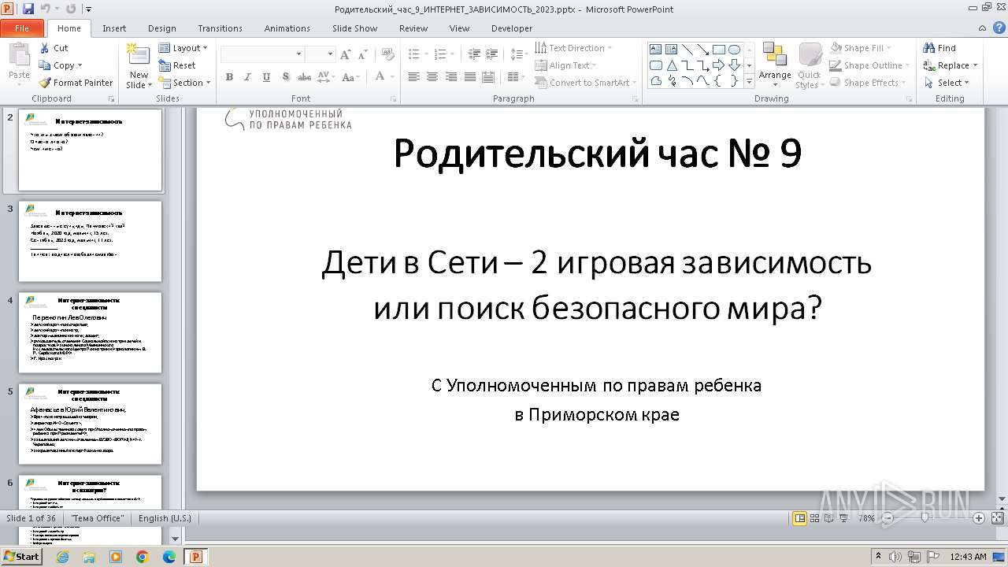The height and width of the screenshot is (567, 1008).
Task: Click the Format Painter brush
Action: pos(45,83)
